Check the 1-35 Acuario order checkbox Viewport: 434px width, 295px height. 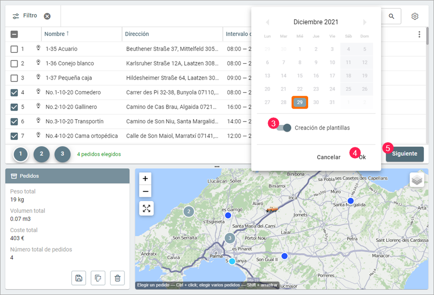click(14, 49)
